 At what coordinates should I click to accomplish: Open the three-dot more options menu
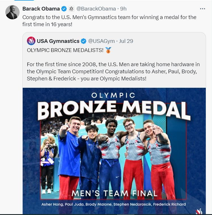point(202,9)
